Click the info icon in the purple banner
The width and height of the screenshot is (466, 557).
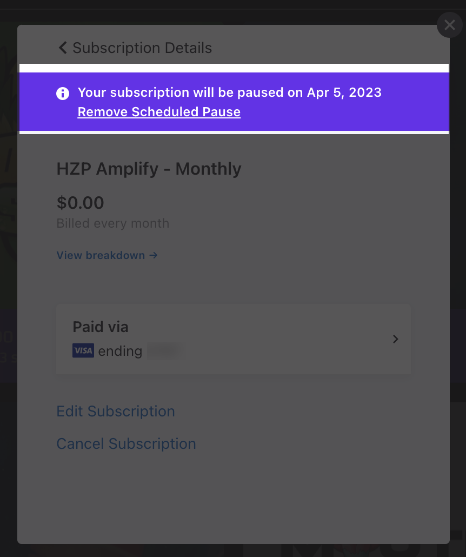coord(63,94)
